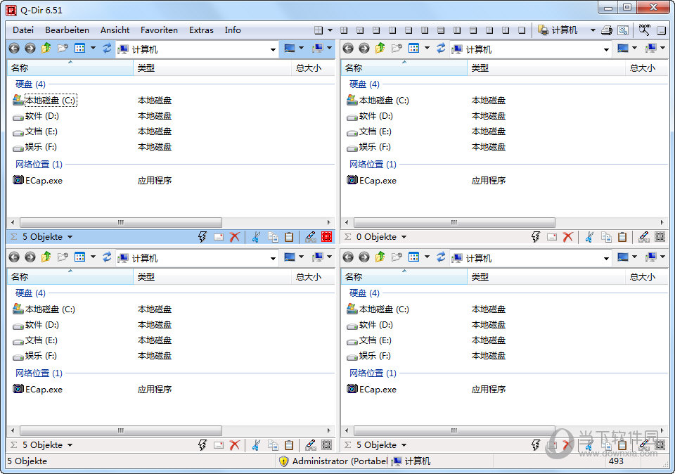Go forward in the top-left pane
Screen dimensions: 675x474
click(30, 49)
